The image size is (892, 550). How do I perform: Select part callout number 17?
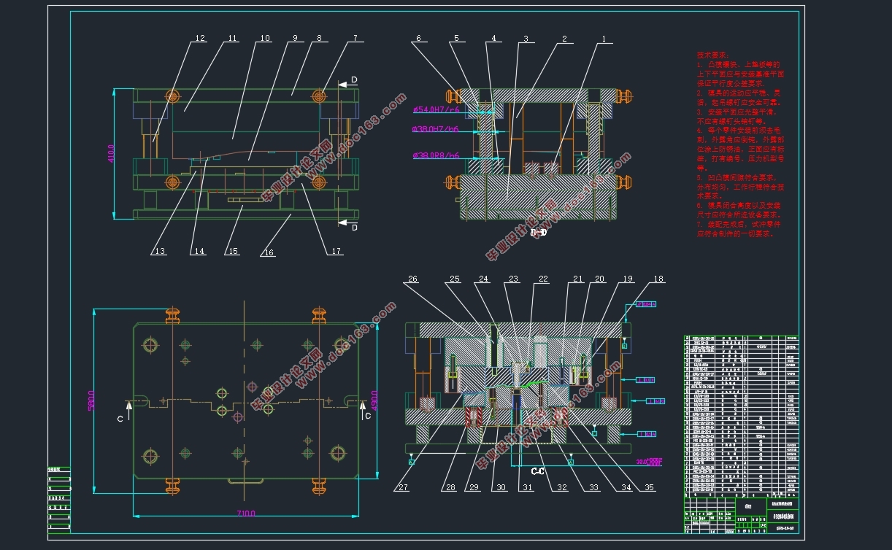(x=336, y=252)
